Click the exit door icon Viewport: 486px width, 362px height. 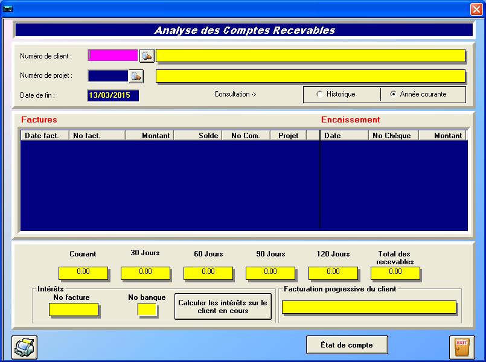pyautogui.click(x=461, y=347)
